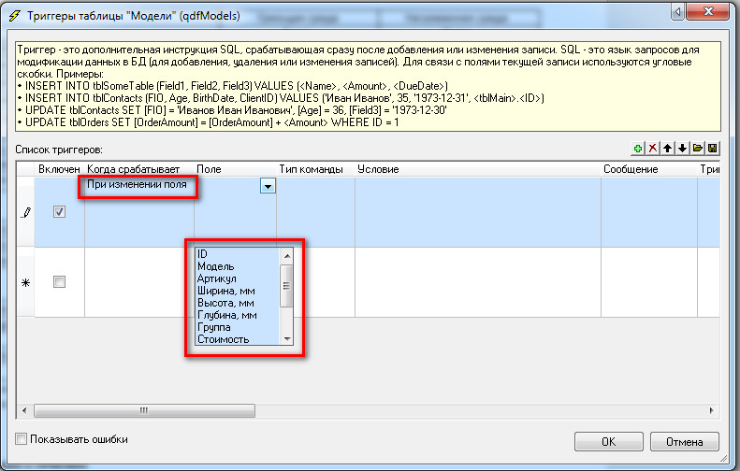Click the Условие column header
The height and width of the screenshot is (471, 740).
point(377,169)
